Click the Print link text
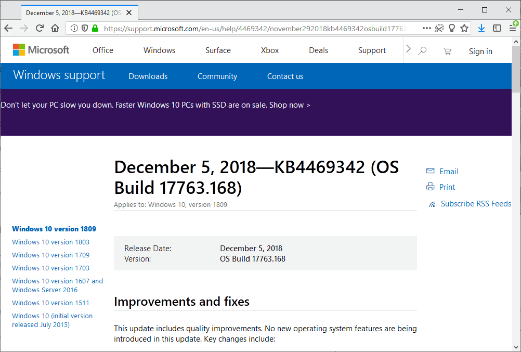The height and width of the screenshot is (352, 521). click(447, 187)
